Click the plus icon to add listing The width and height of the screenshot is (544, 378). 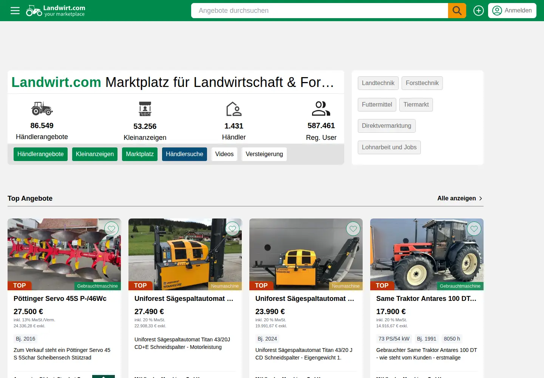pos(479,11)
